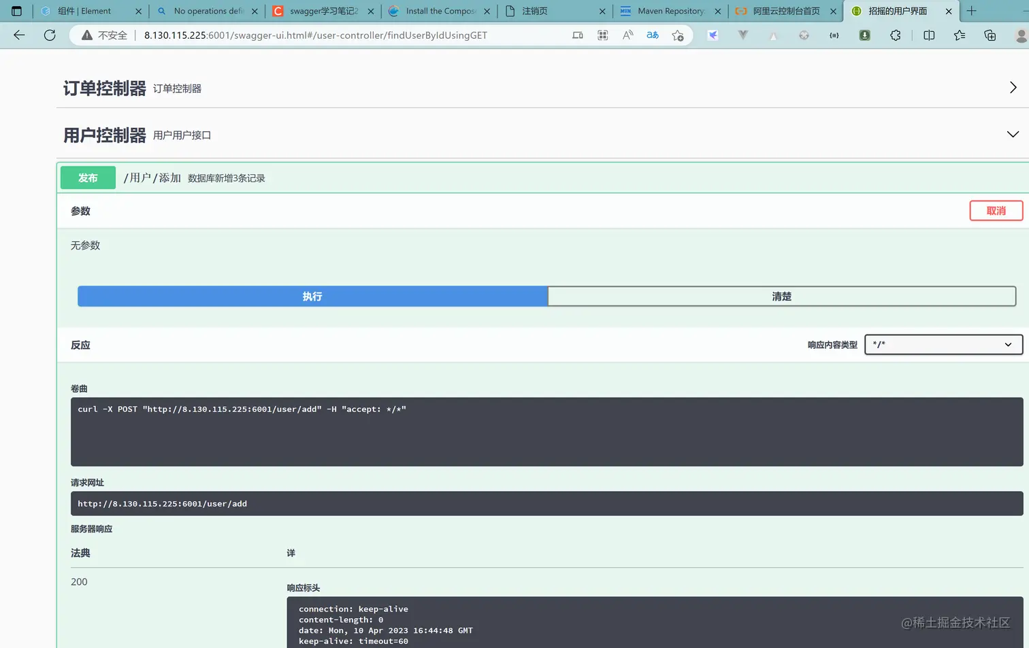Viewport: 1029px width, 648px height.
Task: Switch to the 注销页 tab
Action: [555, 11]
